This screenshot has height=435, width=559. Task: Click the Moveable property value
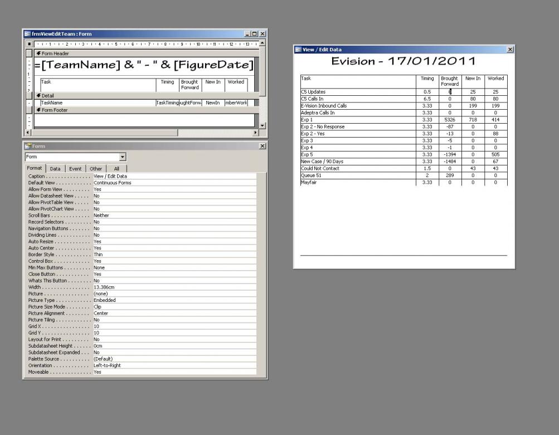174,372
